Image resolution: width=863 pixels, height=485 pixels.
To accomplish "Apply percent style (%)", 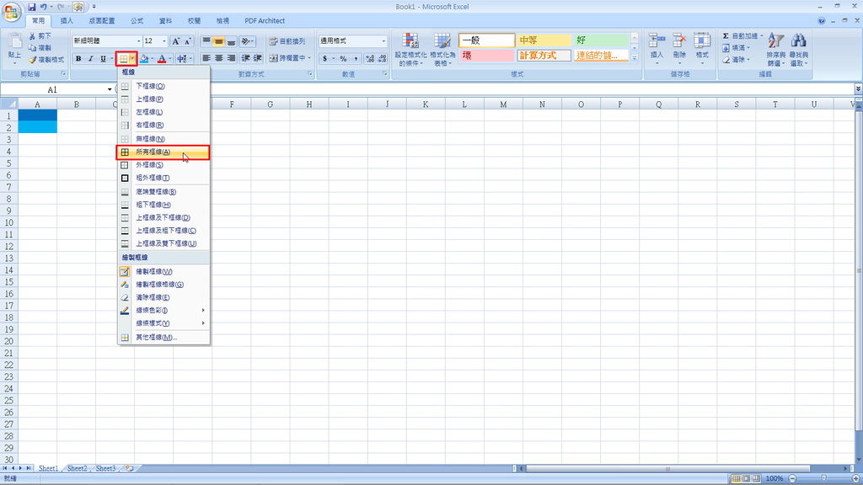I will pyautogui.click(x=344, y=58).
